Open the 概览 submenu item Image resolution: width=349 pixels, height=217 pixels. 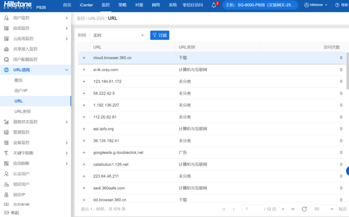19,80
